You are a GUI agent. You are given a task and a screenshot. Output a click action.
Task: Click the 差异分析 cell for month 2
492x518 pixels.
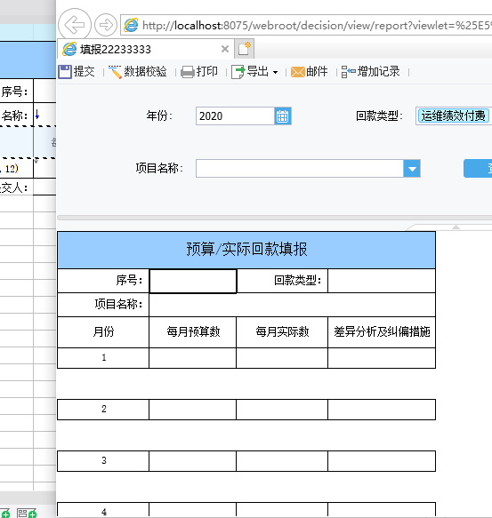(382, 410)
